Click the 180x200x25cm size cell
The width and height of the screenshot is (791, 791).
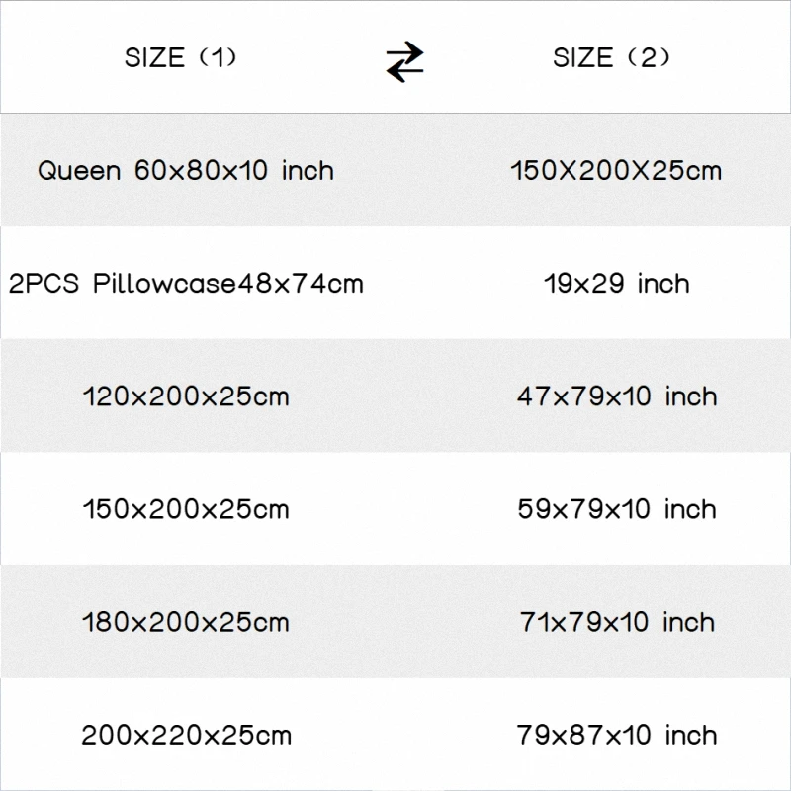(186, 623)
